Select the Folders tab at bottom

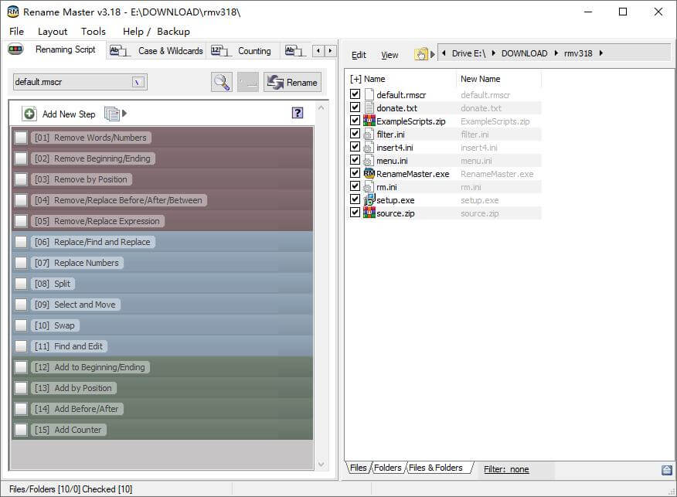click(388, 468)
